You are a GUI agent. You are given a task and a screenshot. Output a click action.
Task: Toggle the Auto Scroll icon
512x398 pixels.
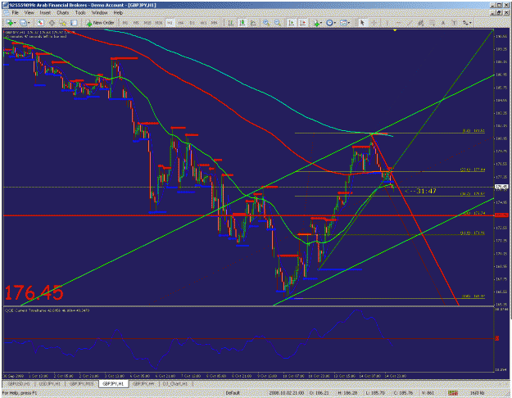click(x=292, y=23)
